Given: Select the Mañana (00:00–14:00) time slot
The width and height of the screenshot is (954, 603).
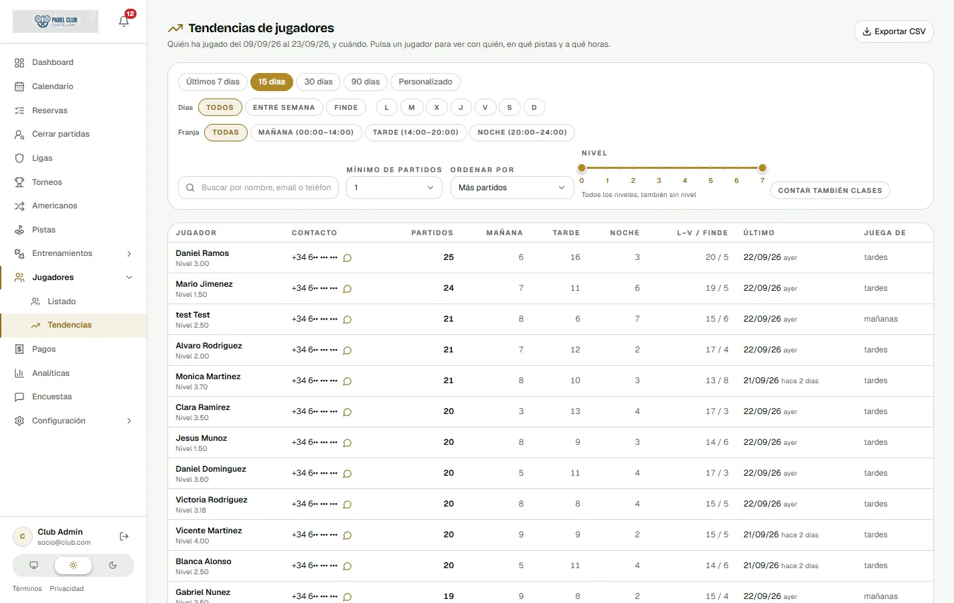Looking at the screenshot, I should coord(306,133).
